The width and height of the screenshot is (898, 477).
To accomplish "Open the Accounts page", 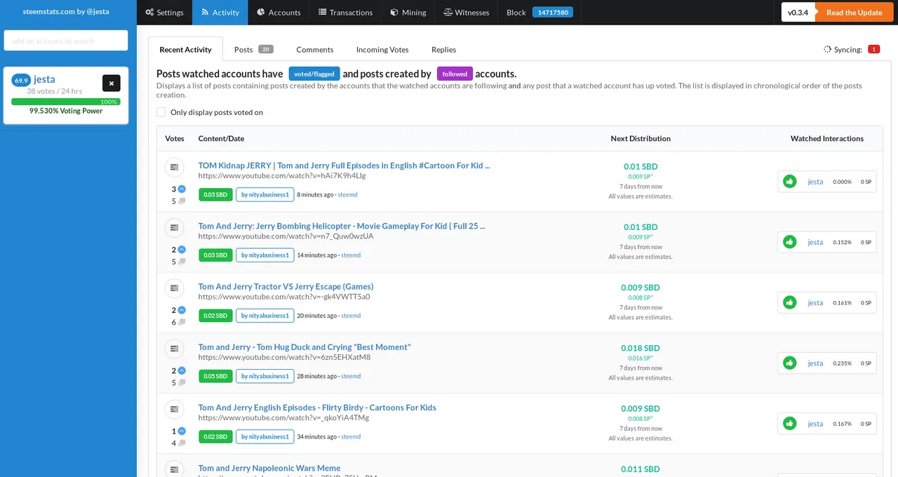I will click(279, 13).
